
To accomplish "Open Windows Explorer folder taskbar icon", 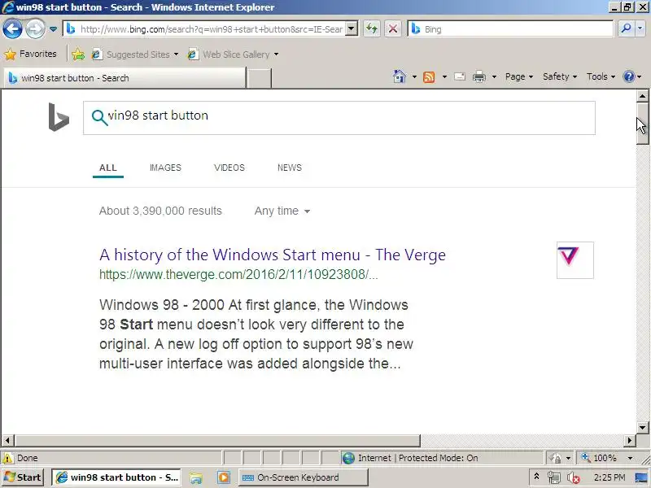I will (x=196, y=478).
